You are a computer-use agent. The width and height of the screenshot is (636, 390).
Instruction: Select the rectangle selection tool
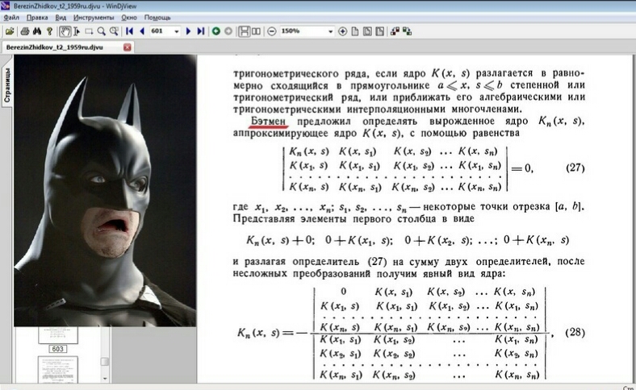(89, 31)
